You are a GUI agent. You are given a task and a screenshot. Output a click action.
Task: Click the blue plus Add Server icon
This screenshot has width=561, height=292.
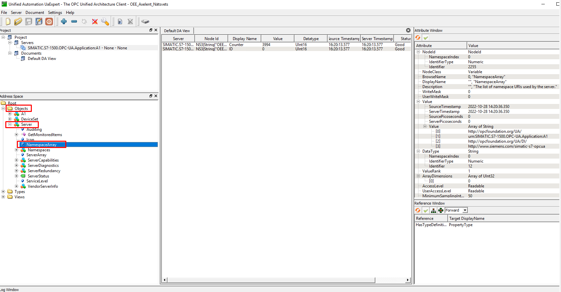64,22
